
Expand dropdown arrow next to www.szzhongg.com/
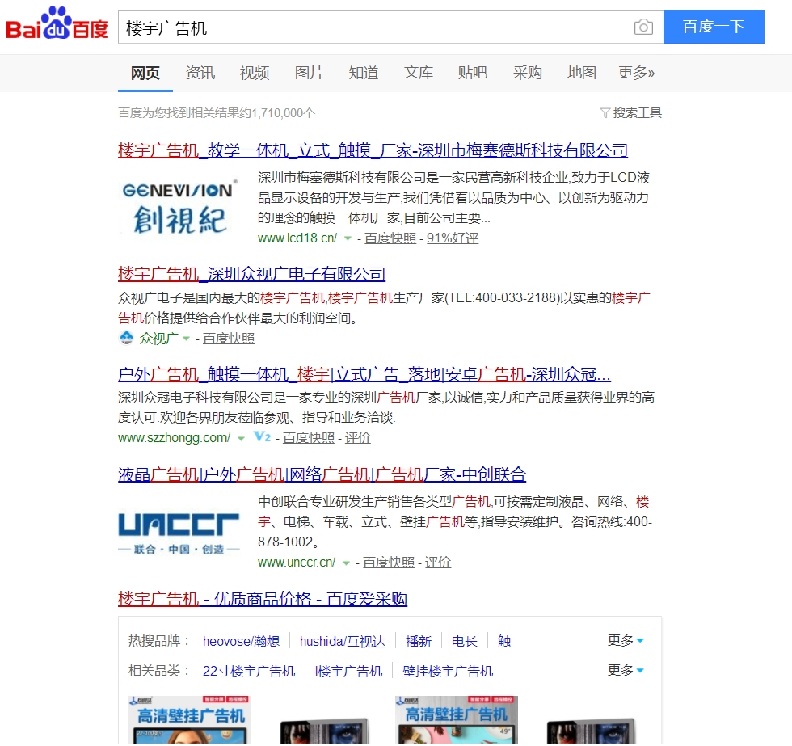point(241,438)
